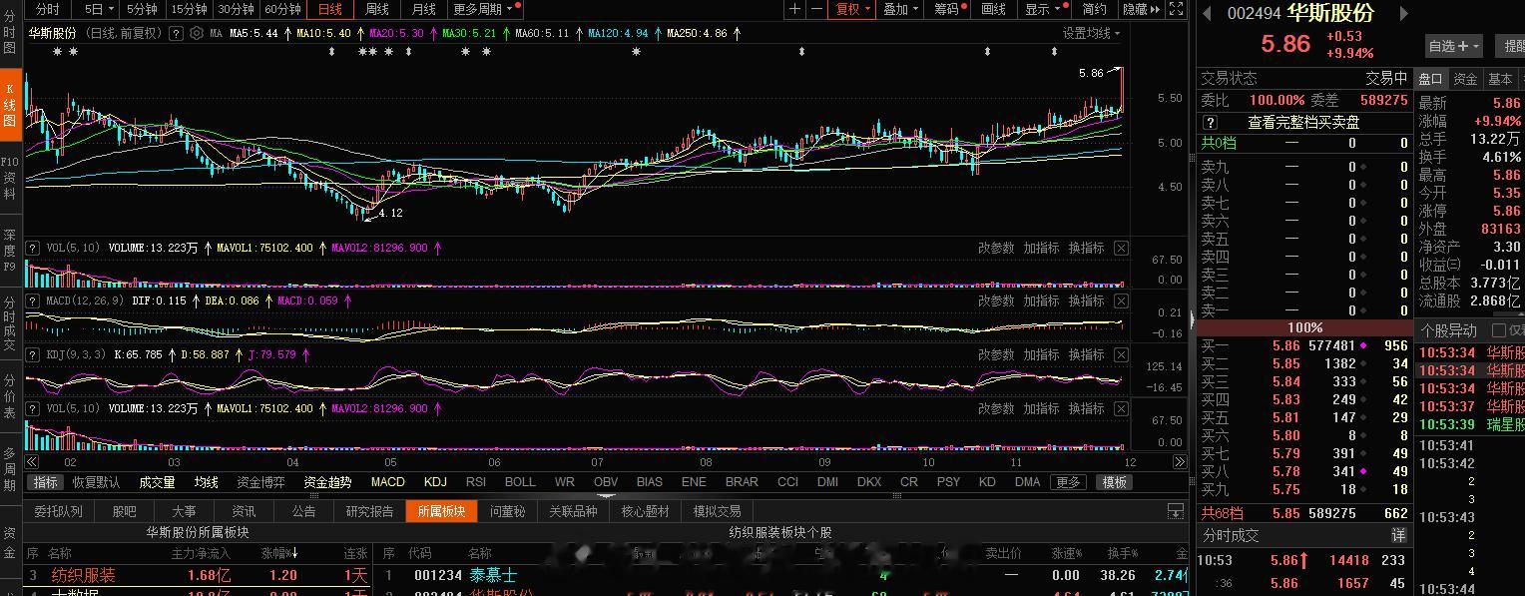This screenshot has height=596, width=1525.
Task: Click the 恢复默认 button
Action: (x=96, y=482)
